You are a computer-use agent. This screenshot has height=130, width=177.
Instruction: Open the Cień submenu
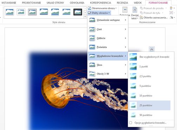coord(107,29)
